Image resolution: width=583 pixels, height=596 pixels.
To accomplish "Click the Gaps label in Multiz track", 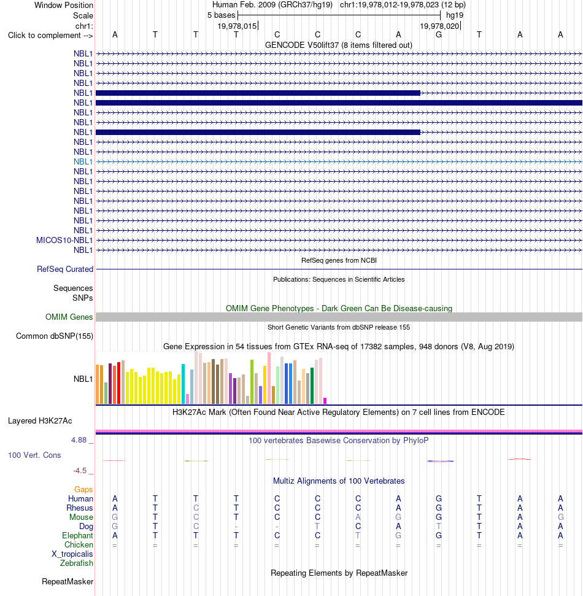I will point(83,490).
